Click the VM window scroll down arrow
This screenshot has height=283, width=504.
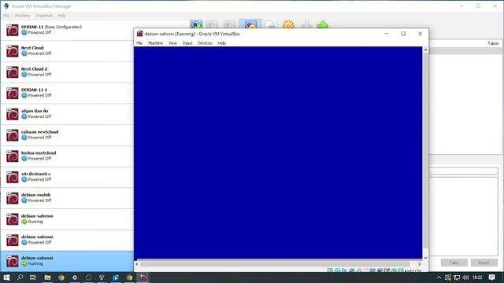point(425,258)
